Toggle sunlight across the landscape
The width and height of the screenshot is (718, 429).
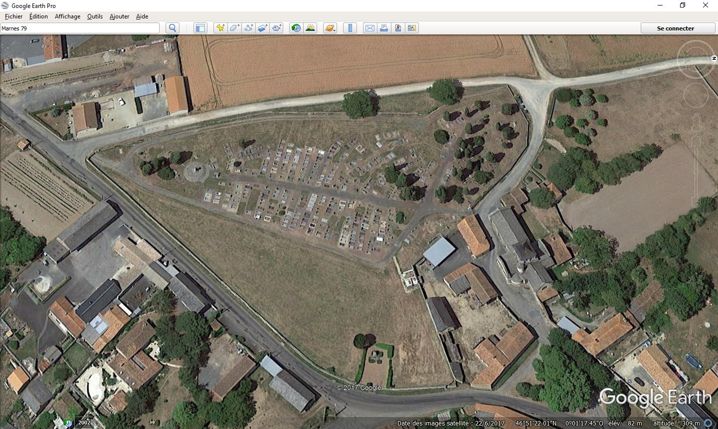(x=310, y=28)
